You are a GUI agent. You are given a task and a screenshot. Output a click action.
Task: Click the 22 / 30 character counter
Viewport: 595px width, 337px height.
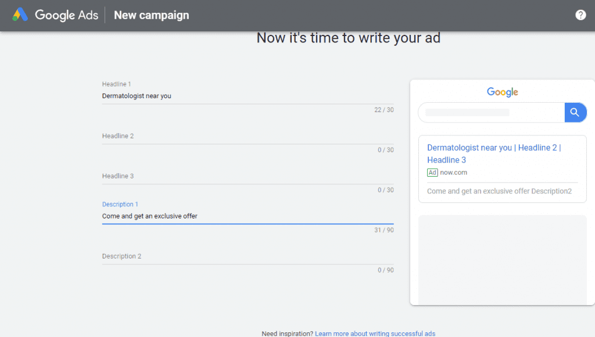click(383, 110)
